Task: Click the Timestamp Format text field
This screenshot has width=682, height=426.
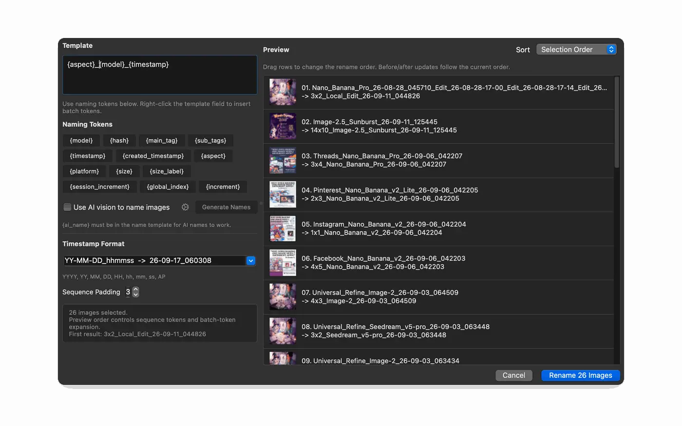Action: click(154, 261)
